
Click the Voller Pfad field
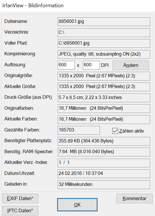point(104,43)
